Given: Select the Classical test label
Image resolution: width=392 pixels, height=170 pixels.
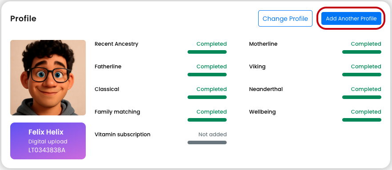Looking at the screenshot, I should tap(107, 89).
